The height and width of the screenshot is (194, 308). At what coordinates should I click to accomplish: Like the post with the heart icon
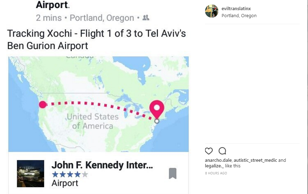click(209, 151)
